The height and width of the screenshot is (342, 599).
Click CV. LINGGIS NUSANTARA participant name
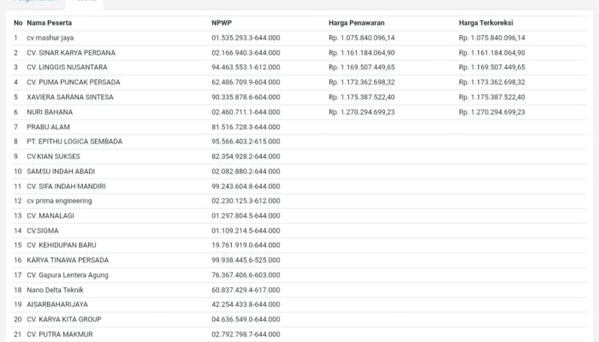point(68,68)
